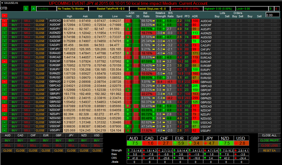Screen dimensions: 282x165
Task: Click the Lock= 0.00 field
Action: pyautogui.click(x=251, y=9)
